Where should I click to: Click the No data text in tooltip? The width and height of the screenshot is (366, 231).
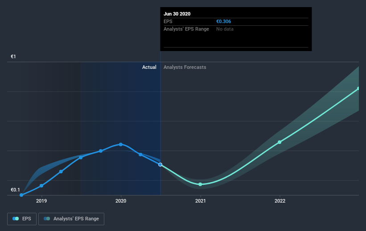click(225, 29)
